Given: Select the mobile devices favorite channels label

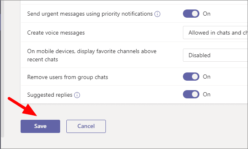Looking at the screenshot, I should [92, 55].
